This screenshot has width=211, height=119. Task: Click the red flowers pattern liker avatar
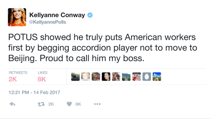(136, 77)
